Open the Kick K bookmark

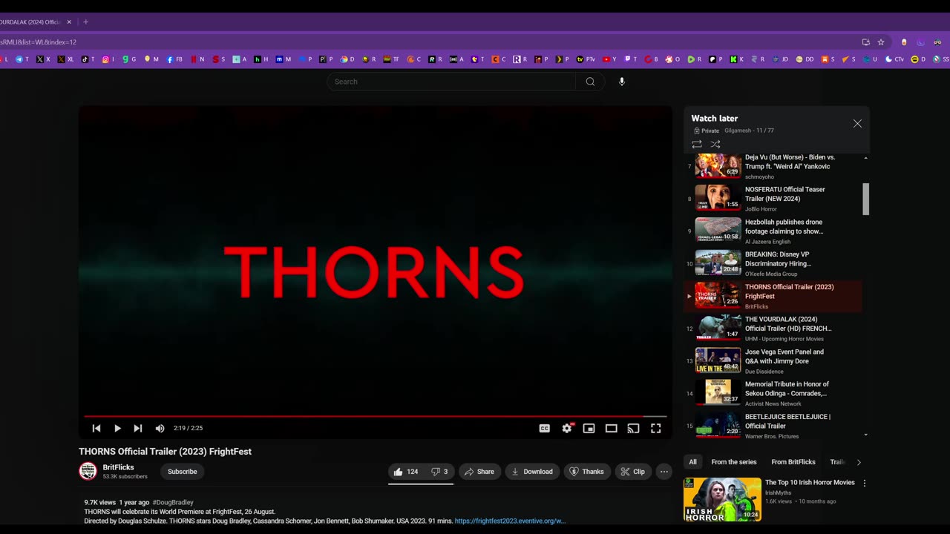pos(736,59)
